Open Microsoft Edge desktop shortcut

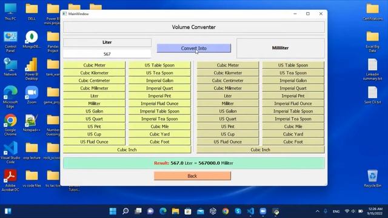click(10, 97)
